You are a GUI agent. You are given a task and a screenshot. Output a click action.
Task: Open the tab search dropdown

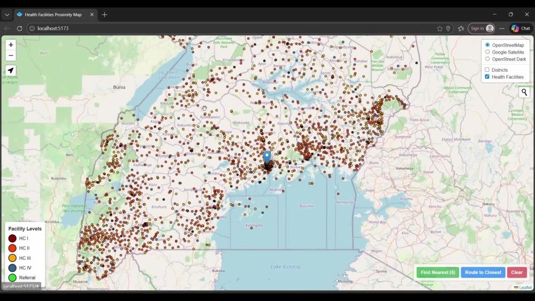(7, 14)
